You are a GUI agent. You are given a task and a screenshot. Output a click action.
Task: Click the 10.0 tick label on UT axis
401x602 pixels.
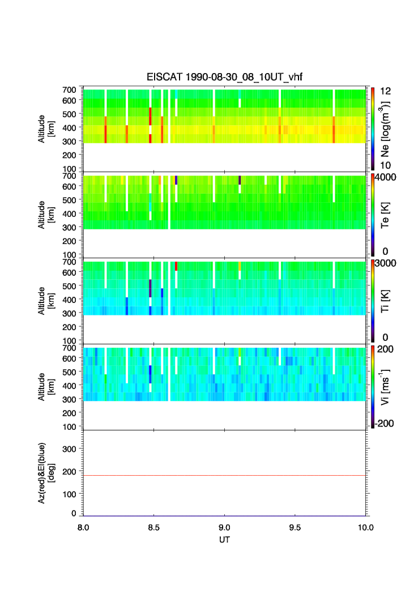point(366,527)
